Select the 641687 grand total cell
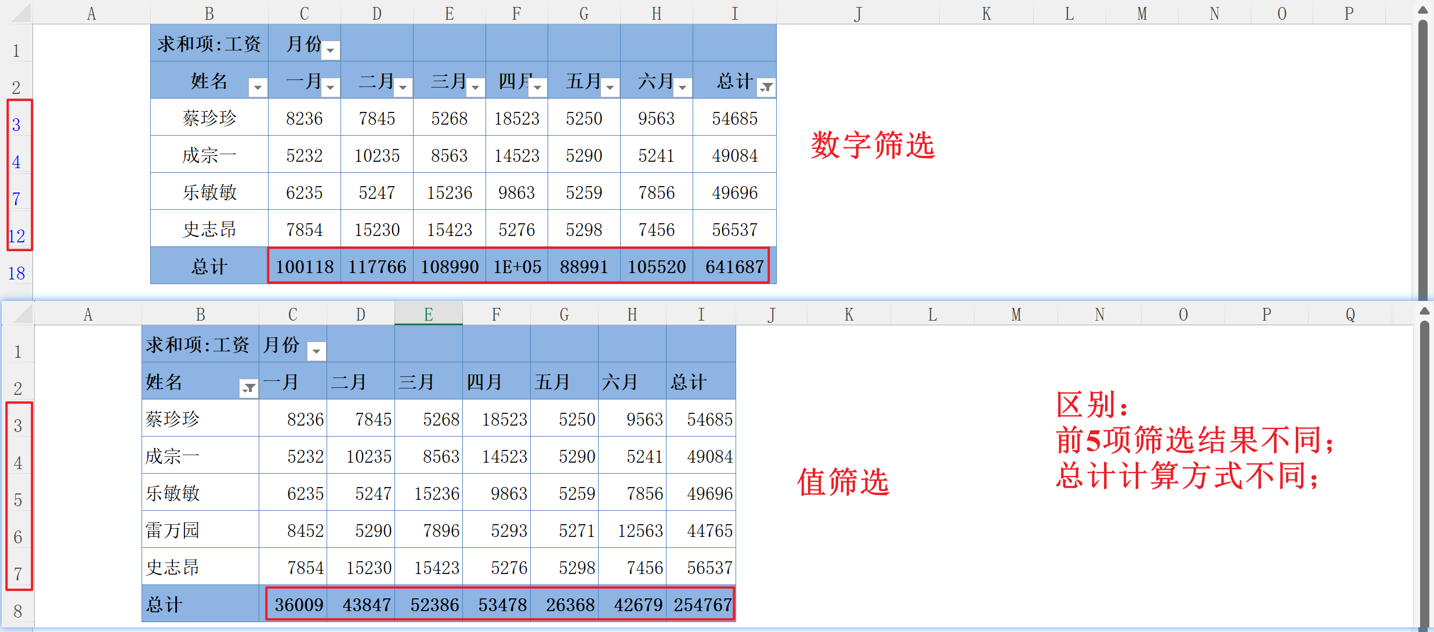Image resolution: width=1434 pixels, height=632 pixels. 734,267
